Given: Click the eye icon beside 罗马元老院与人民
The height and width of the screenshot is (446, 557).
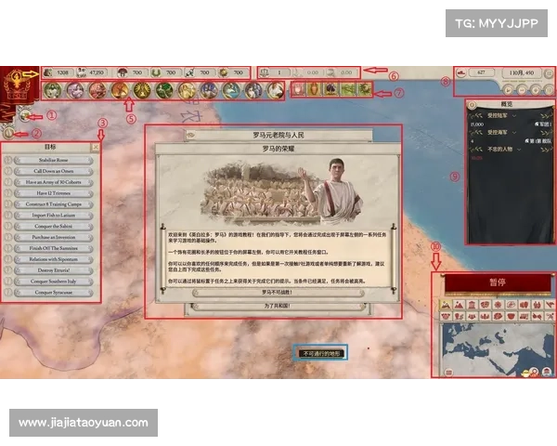Looking at the screenshot, I should tap(191, 135).
